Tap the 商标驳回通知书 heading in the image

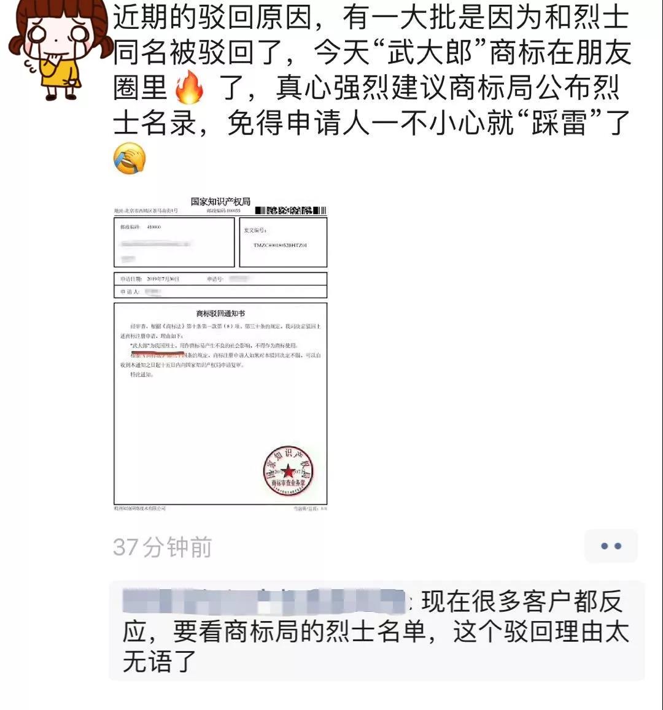click(220, 314)
